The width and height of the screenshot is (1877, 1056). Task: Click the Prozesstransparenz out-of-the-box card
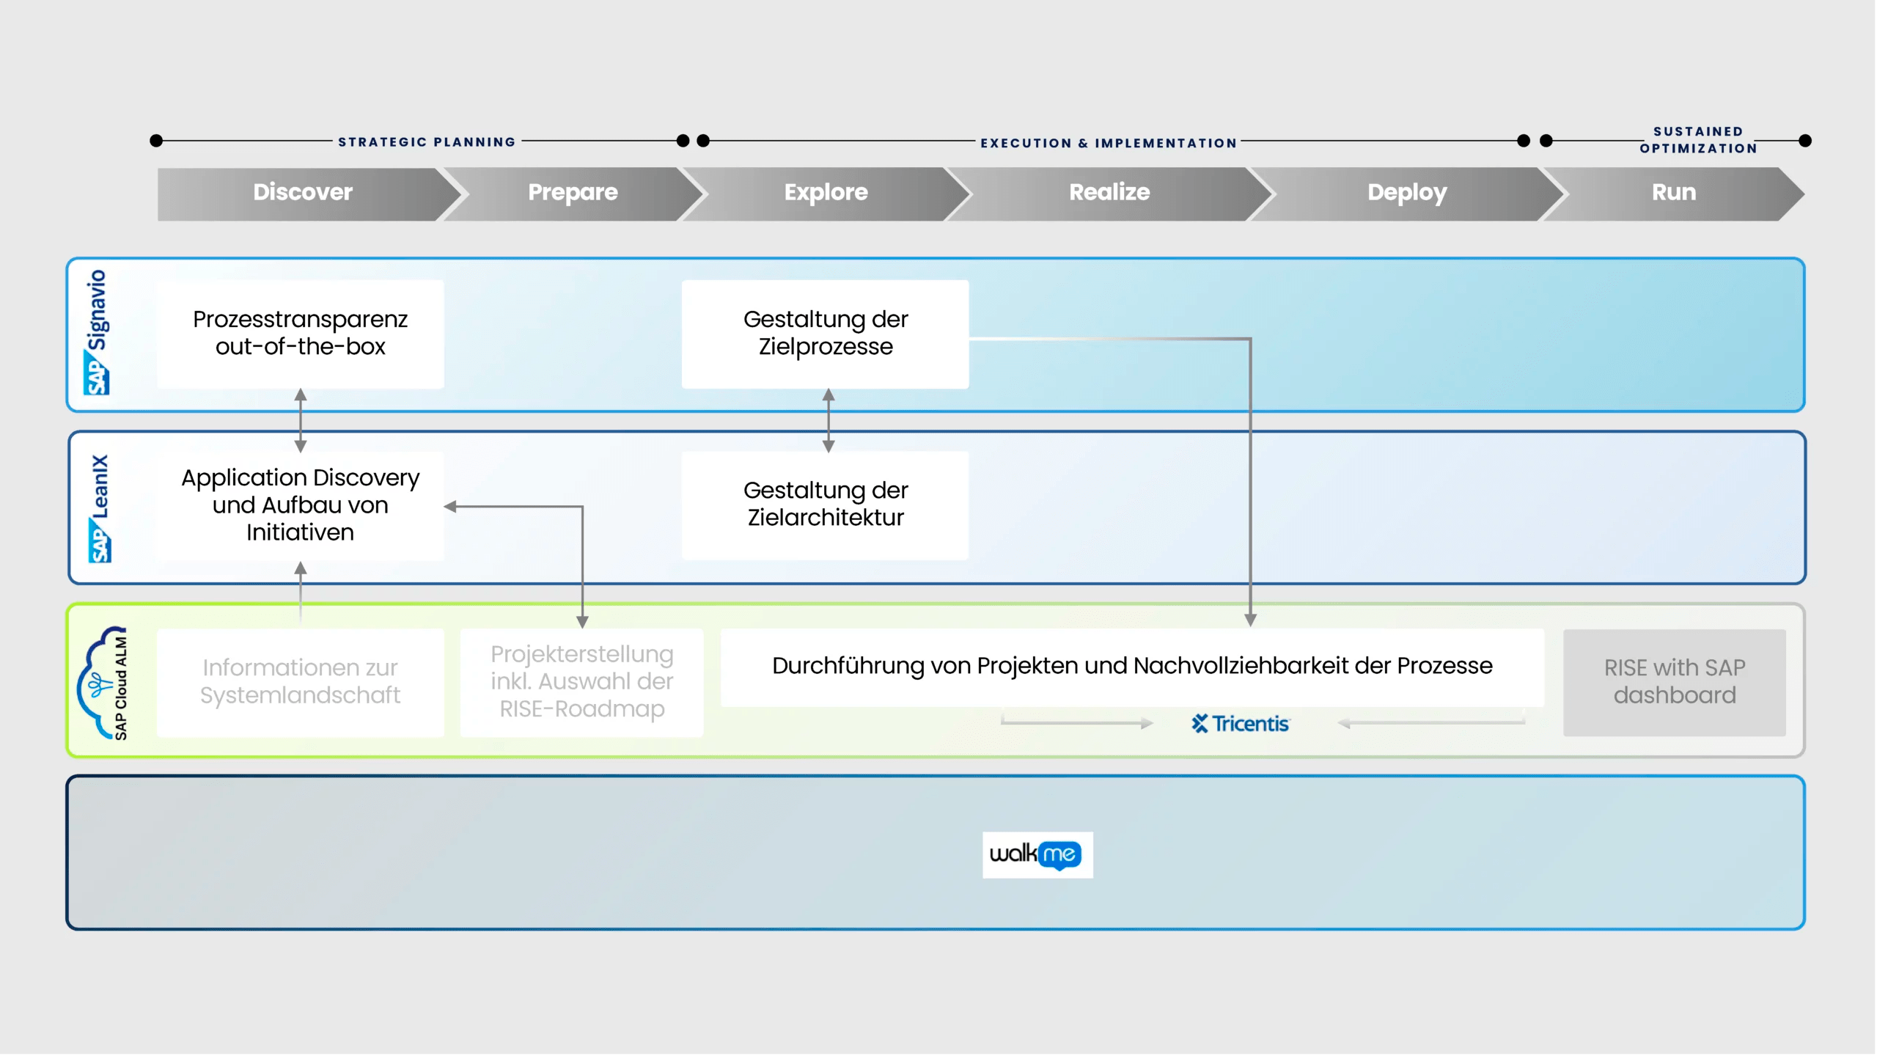click(301, 334)
